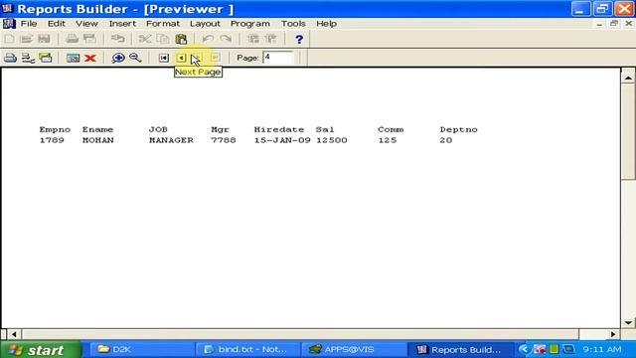Open the View menu

click(x=86, y=24)
